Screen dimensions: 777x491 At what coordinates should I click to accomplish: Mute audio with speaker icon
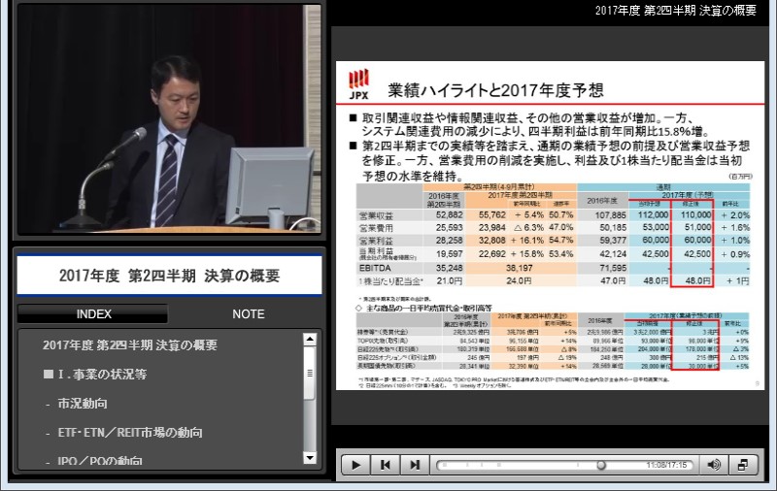(x=714, y=465)
